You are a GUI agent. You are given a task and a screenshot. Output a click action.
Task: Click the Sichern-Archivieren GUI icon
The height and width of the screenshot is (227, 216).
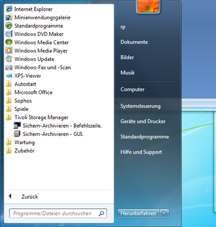17,134
